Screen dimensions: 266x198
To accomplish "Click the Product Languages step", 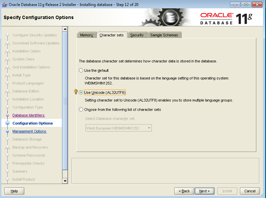I will 28,83.
